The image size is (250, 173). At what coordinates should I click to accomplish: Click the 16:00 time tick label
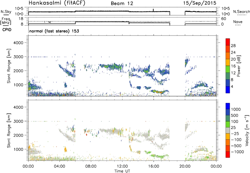pos(153,166)
